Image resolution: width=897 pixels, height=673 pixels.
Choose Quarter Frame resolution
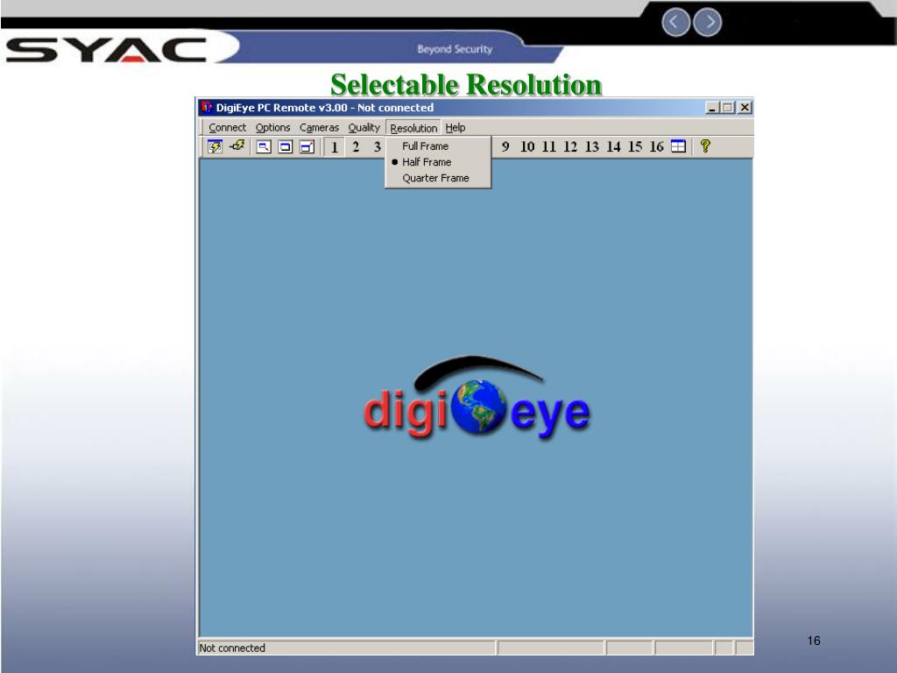tap(438, 178)
